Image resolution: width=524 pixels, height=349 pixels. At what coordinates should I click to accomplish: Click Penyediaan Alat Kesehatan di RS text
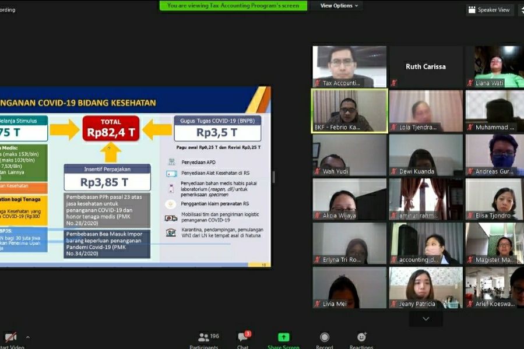coord(215,173)
